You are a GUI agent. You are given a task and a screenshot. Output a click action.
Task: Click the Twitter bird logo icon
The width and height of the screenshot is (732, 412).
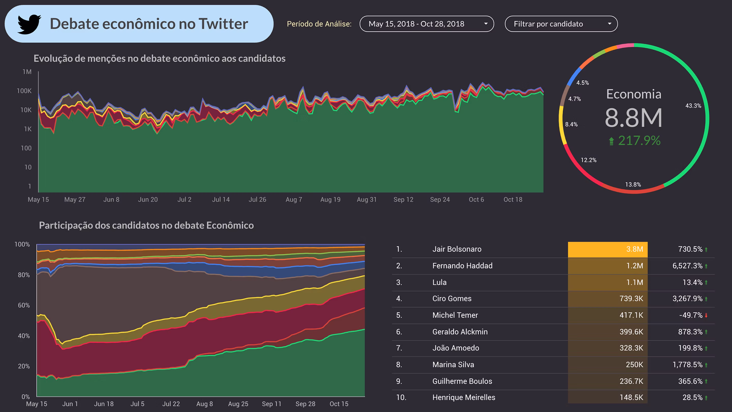29,24
